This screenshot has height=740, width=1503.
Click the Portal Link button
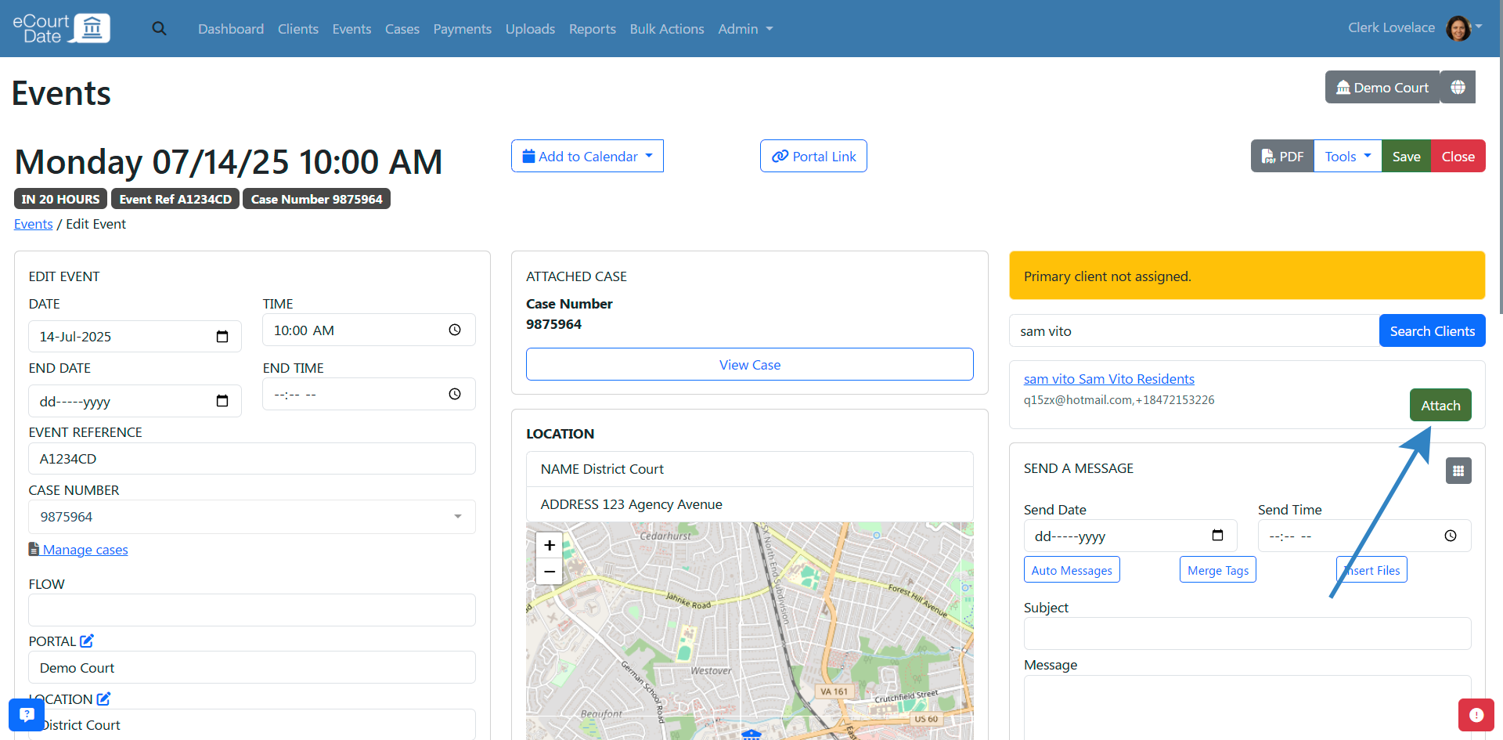pos(813,157)
